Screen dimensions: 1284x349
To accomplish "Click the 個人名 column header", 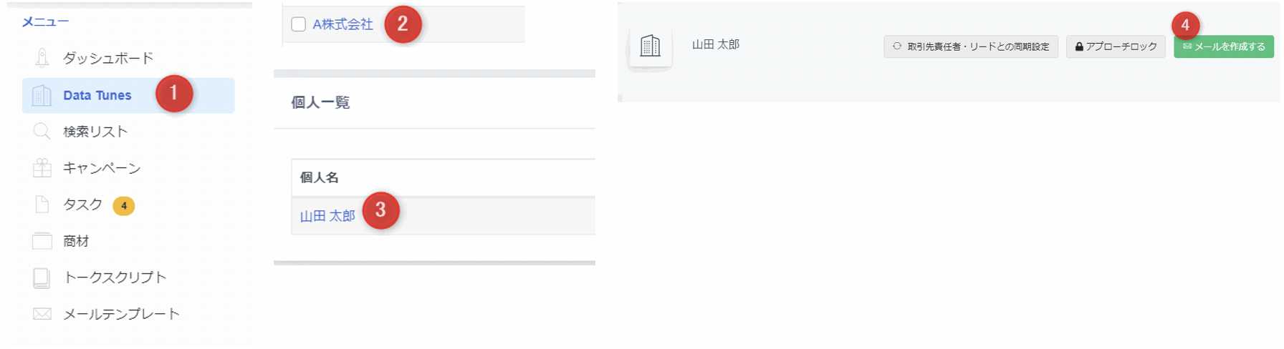I will pyautogui.click(x=320, y=177).
